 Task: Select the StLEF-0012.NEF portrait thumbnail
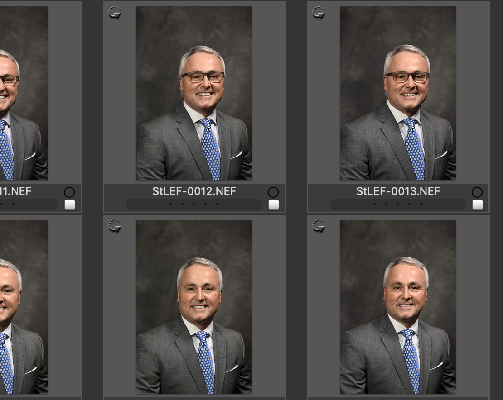pyautogui.click(x=194, y=93)
